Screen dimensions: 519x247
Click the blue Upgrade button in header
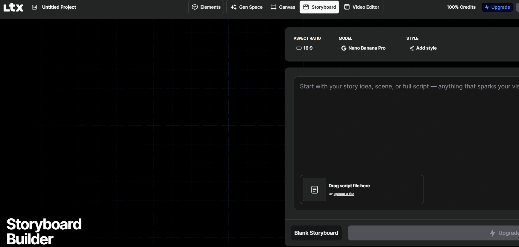point(497,7)
